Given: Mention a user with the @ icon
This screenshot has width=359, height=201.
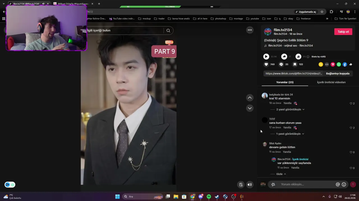Looking at the screenshot, I should point(338,185).
